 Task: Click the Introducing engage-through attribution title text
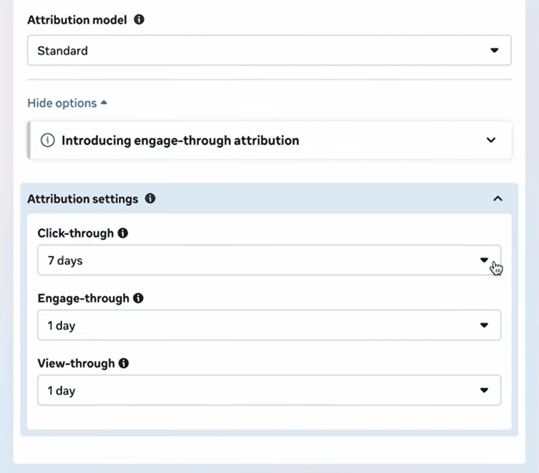pos(180,140)
